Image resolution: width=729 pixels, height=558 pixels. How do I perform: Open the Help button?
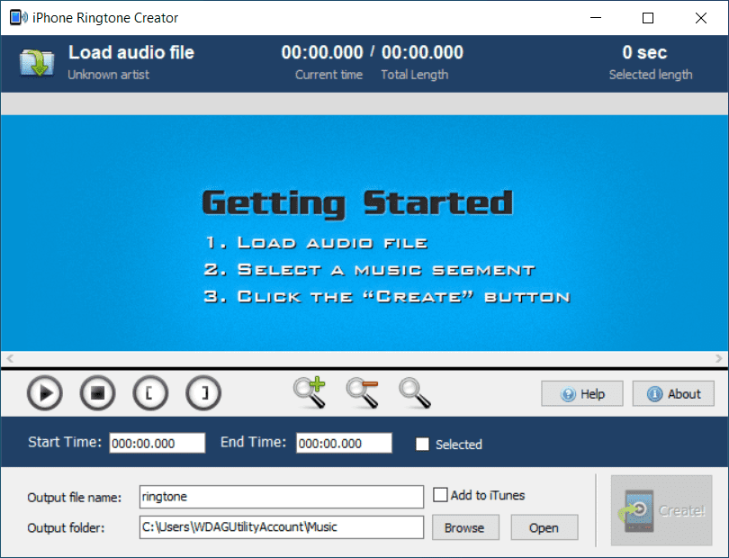582,394
